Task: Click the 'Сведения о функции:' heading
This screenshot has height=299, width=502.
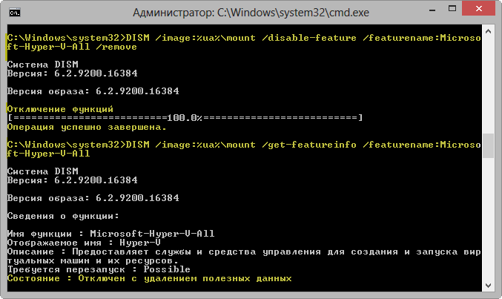Action: [x=63, y=216]
